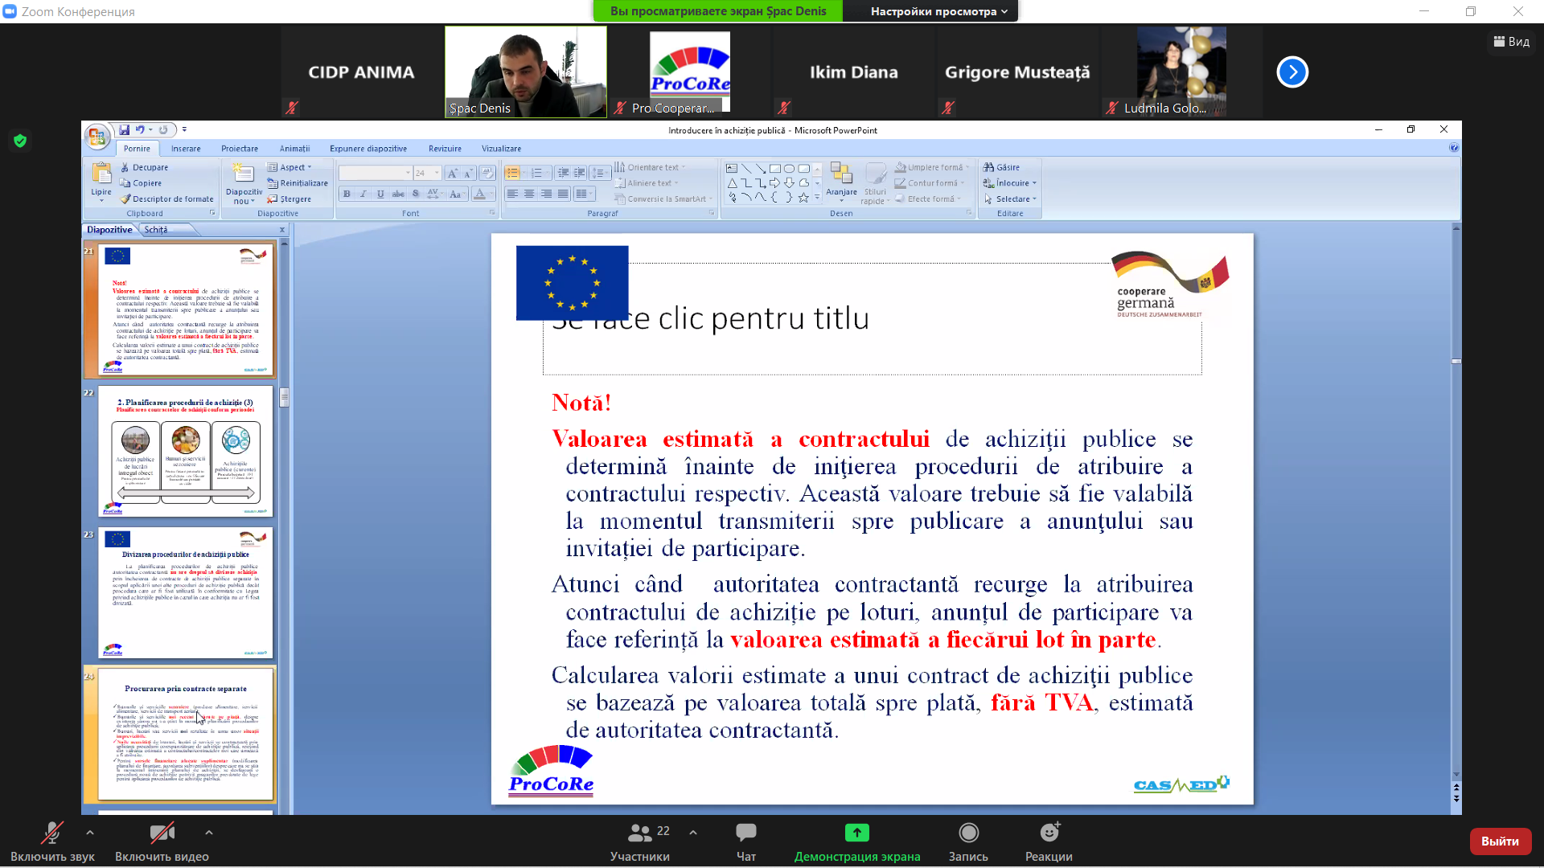
Task: Click the green screen share icon
Action: click(856, 833)
